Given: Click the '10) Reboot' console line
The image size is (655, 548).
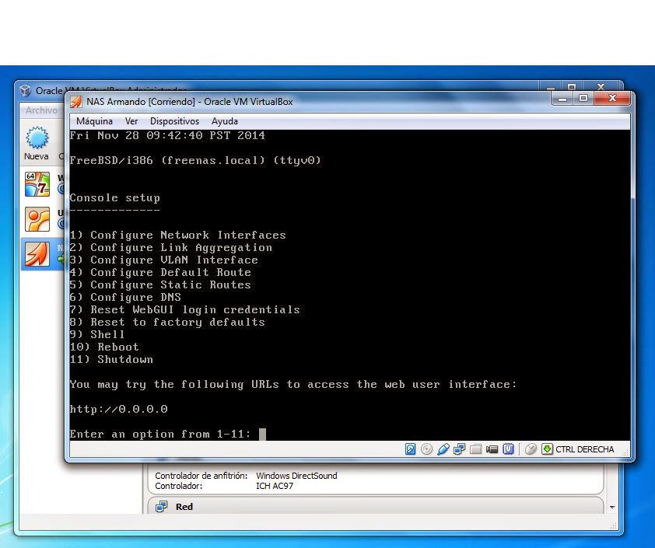Looking at the screenshot, I should tap(104, 347).
